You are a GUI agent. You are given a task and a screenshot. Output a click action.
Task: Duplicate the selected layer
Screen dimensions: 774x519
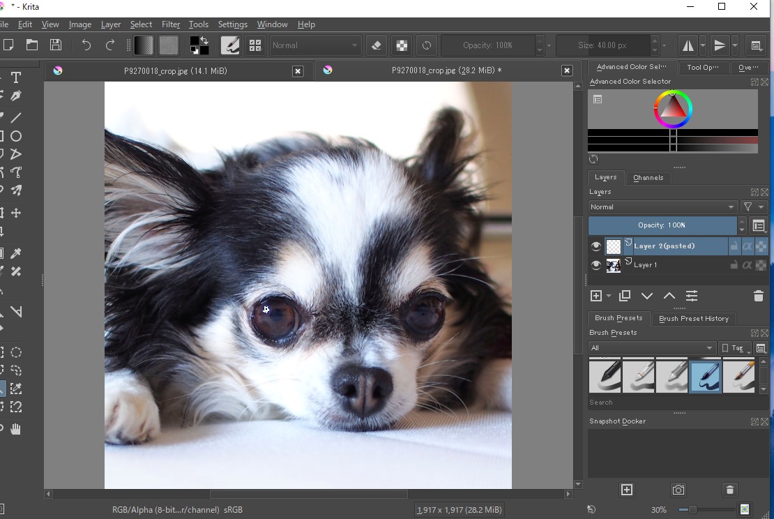coord(625,296)
